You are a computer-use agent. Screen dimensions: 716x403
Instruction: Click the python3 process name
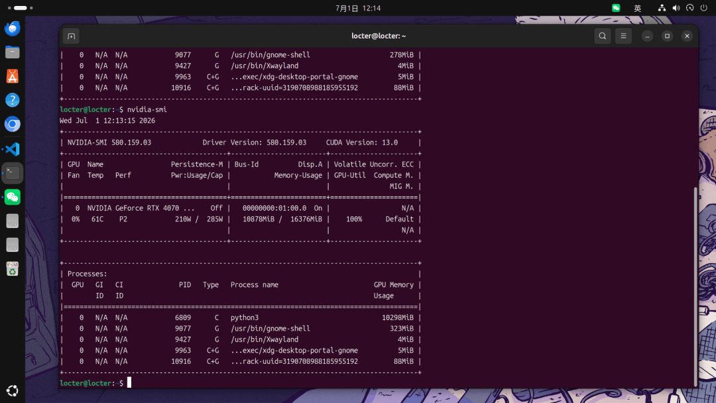tap(244, 317)
